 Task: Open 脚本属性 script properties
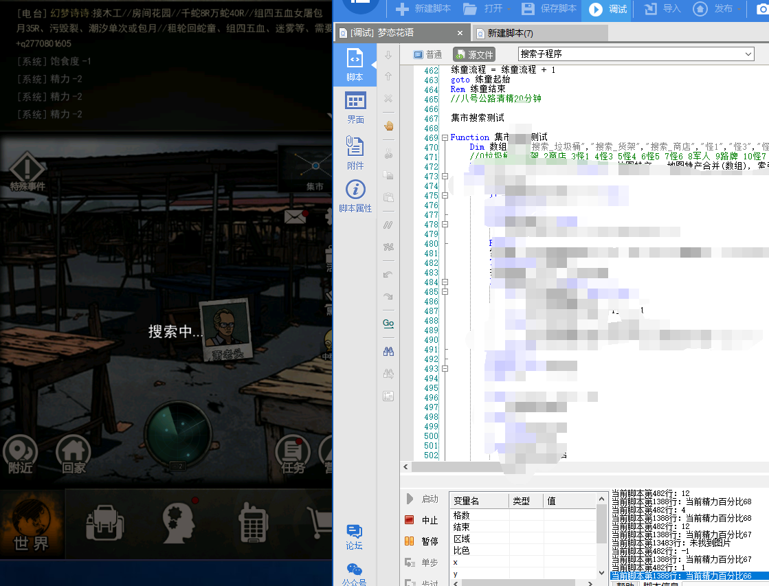355,196
